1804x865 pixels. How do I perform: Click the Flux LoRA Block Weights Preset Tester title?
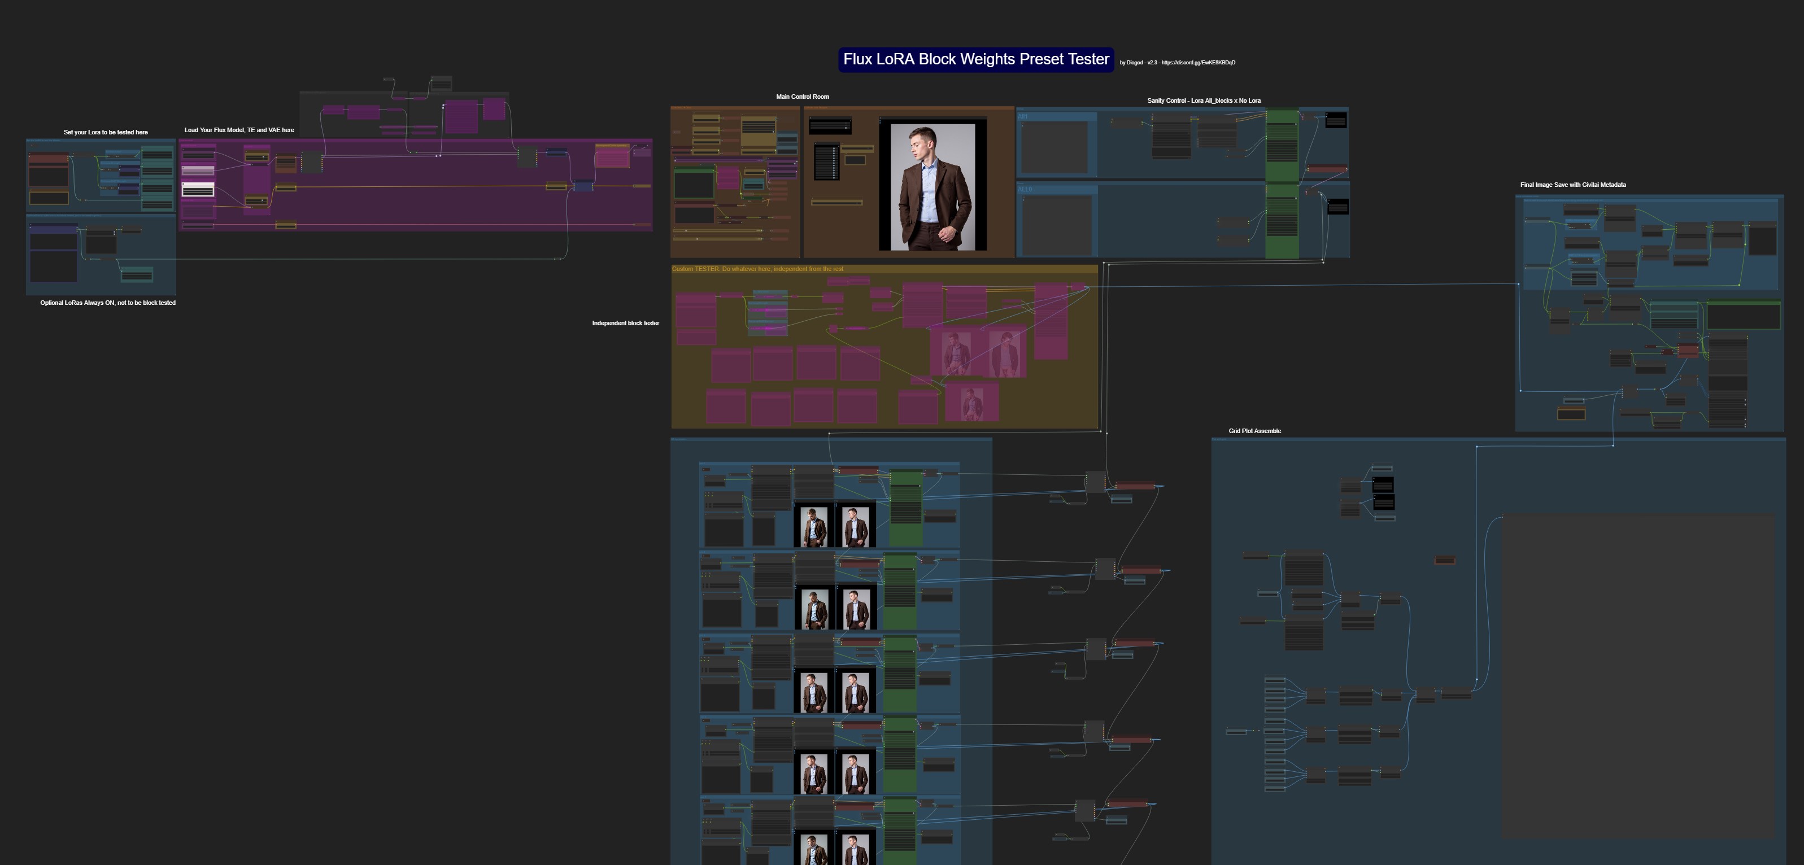975,59
